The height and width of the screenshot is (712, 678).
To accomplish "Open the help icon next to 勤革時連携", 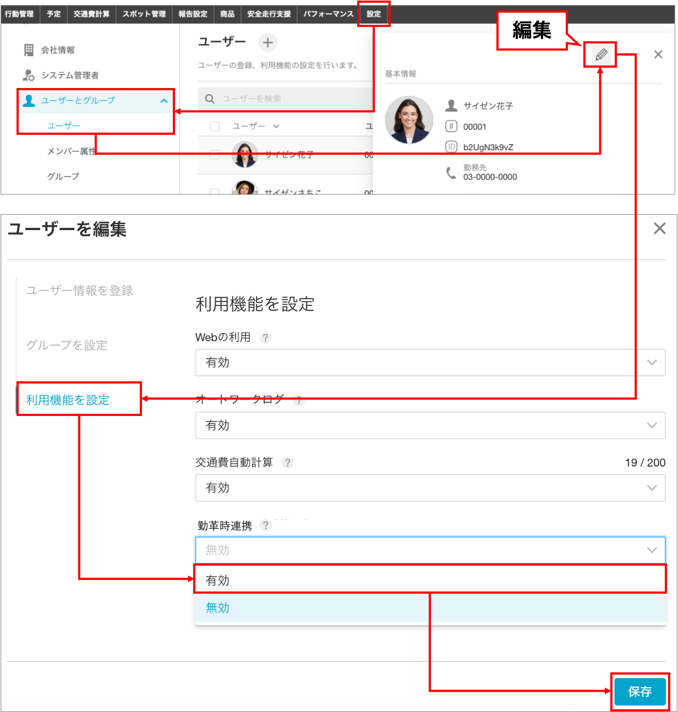I will point(266,525).
